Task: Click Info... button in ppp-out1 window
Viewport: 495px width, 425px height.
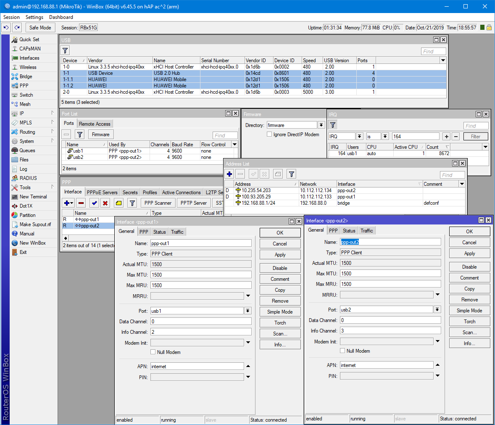Action: 280,344
